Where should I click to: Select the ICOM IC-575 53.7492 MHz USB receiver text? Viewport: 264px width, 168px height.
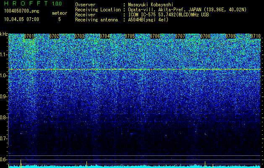[x=168, y=15]
